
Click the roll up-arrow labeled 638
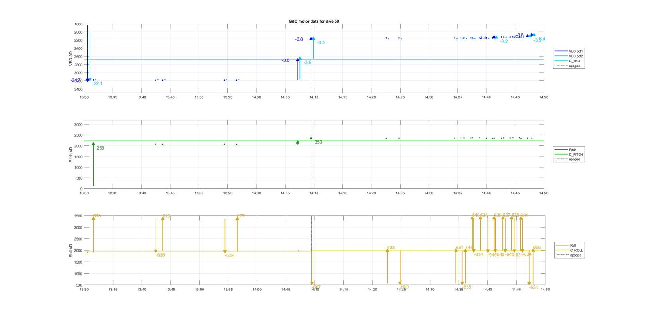[x=387, y=250]
